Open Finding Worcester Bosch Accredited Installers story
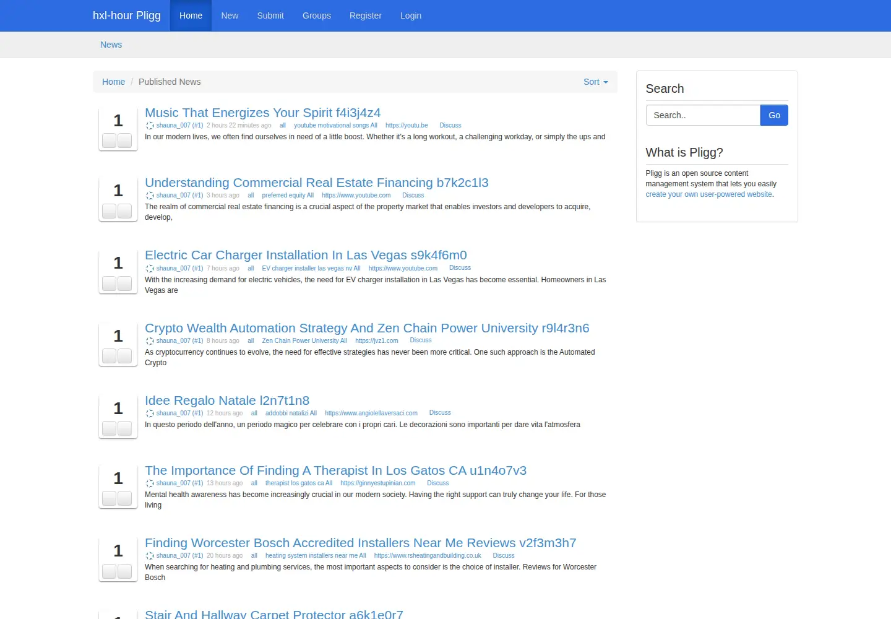The width and height of the screenshot is (891, 619). click(x=361, y=543)
